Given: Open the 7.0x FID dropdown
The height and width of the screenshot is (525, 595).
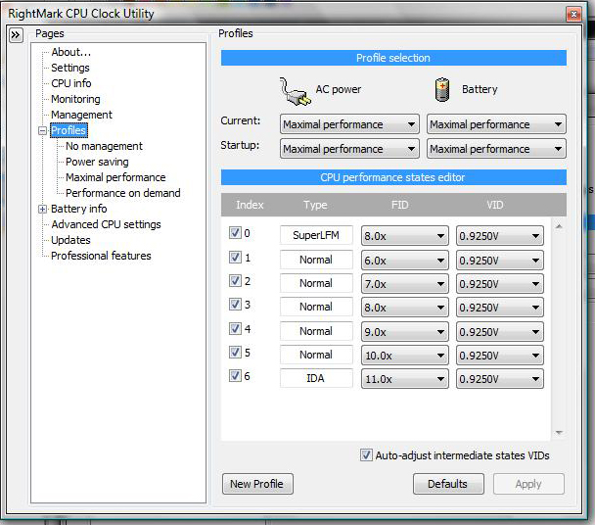Looking at the screenshot, I should (405, 284).
